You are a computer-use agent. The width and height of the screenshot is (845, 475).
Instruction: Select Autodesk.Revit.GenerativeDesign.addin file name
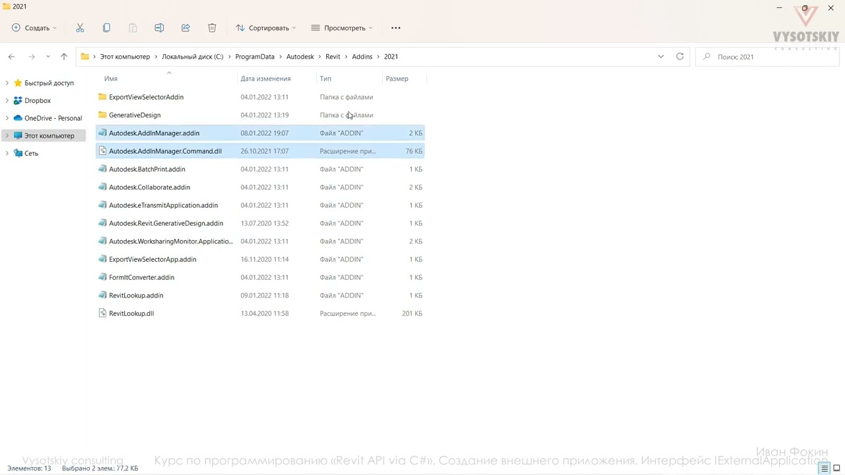coord(166,223)
